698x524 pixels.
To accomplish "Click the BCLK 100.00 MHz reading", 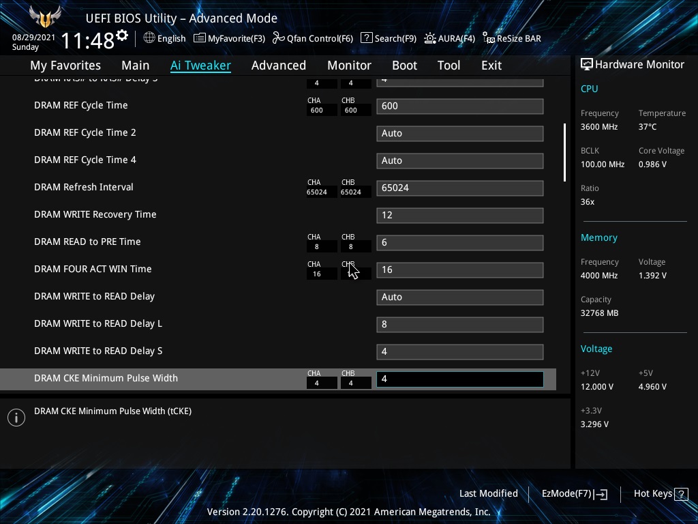I will point(603,164).
